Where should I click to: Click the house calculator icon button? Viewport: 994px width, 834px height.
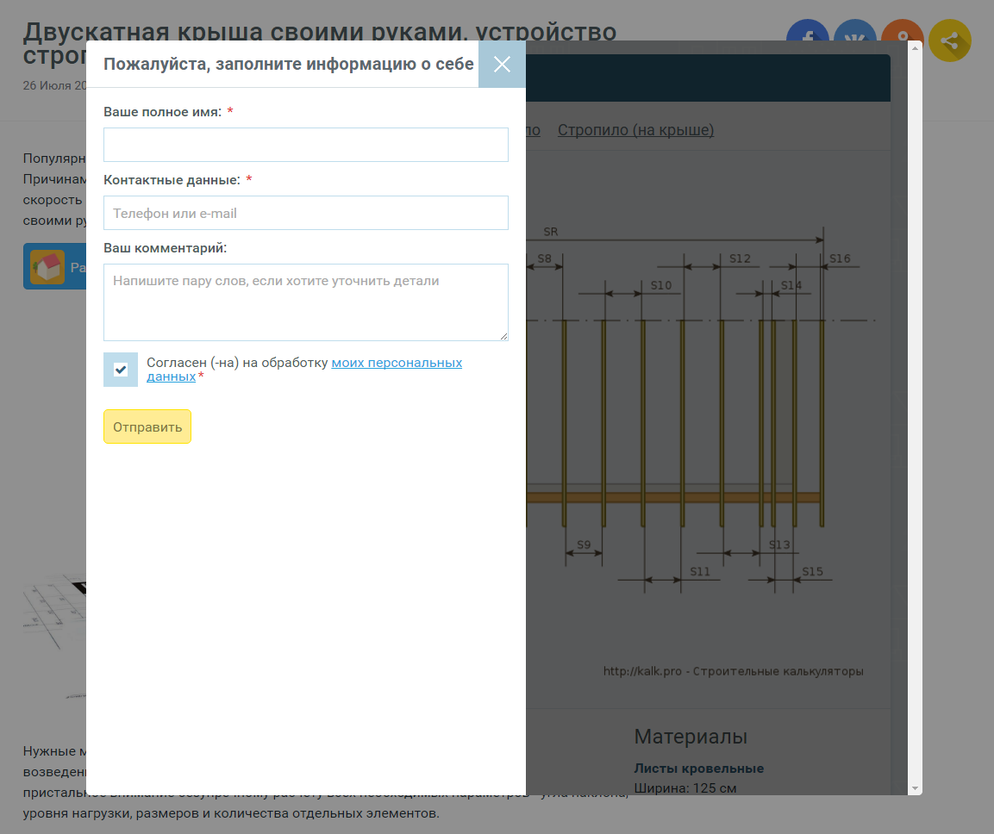point(54,266)
